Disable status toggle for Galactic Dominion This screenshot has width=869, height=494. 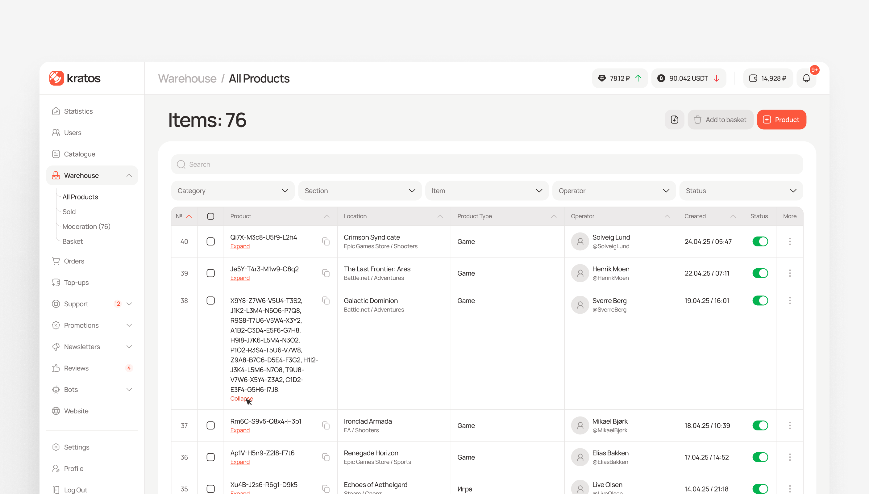pos(760,301)
